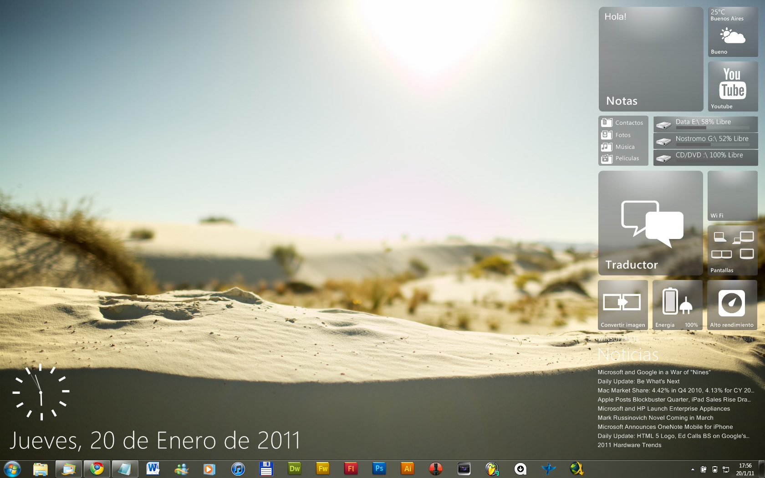The width and height of the screenshot is (765, 478).
Task: Open headline 'Microsoft and Google in a War of "Nines"'
Action: pyautogui.click(x=654, y=372)
